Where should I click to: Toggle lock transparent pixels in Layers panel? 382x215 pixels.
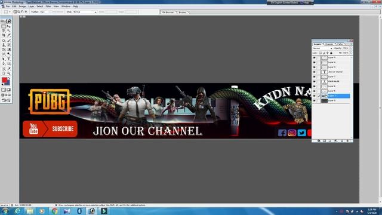(x=320, y=53)
